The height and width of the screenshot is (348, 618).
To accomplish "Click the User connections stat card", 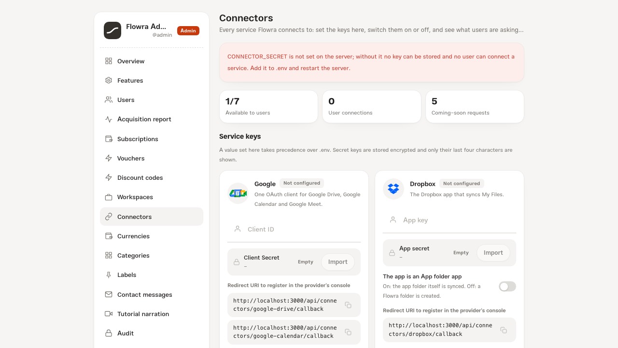I will (x=372, y=106).
